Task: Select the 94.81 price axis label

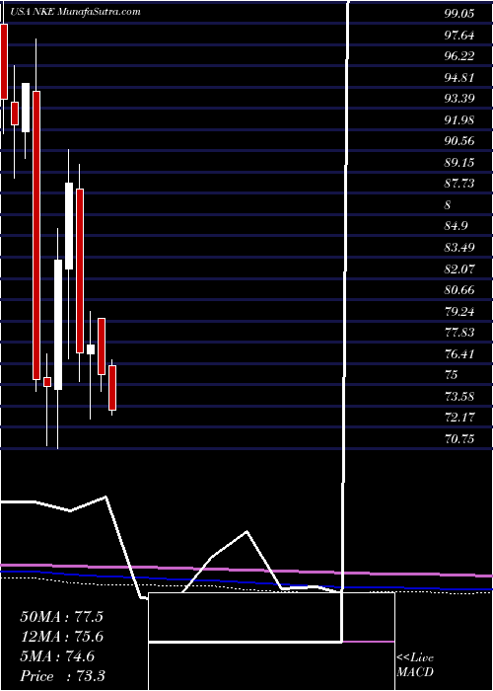Action: point(459,78)
